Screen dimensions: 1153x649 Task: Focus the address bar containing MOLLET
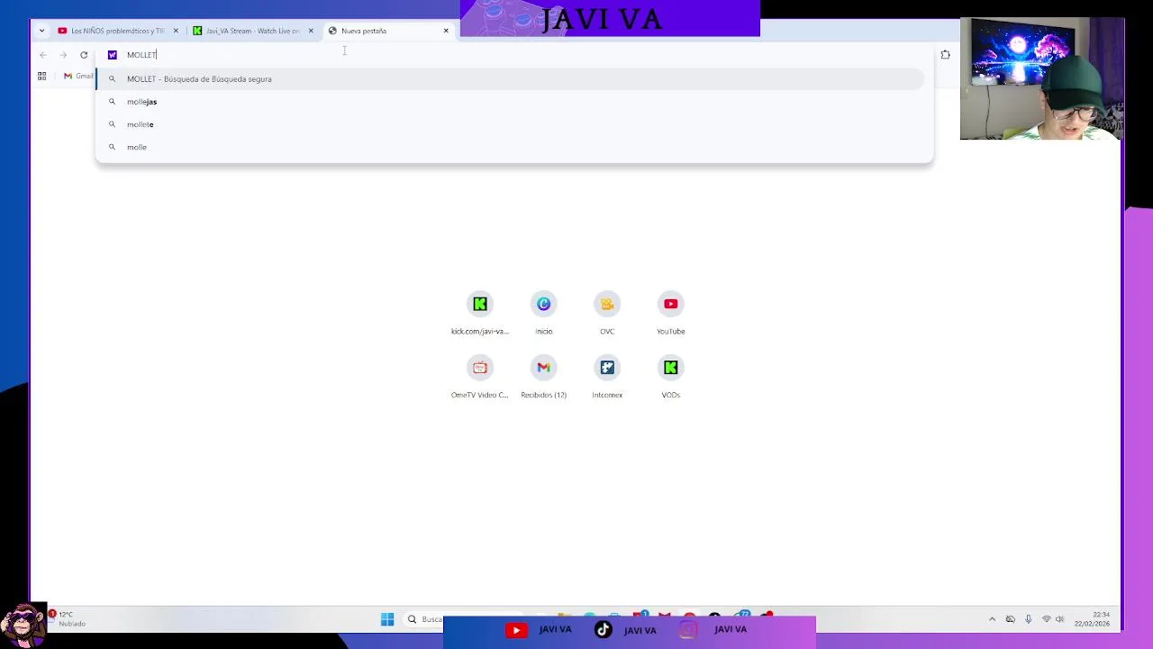coord(513,55)
